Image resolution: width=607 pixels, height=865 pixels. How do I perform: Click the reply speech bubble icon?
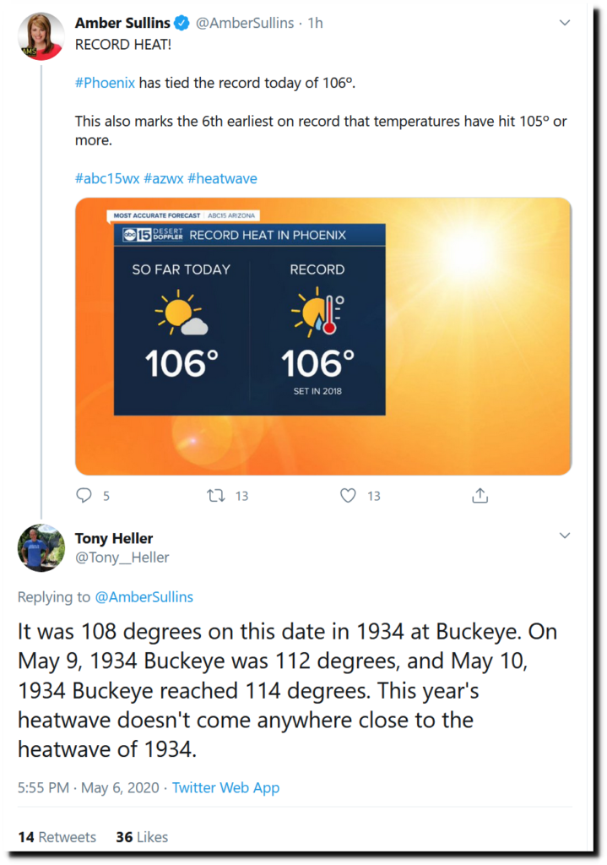84,496
